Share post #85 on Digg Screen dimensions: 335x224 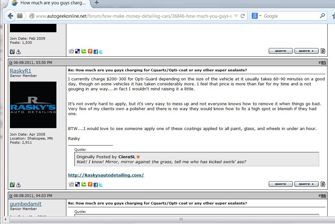(71, 184)
